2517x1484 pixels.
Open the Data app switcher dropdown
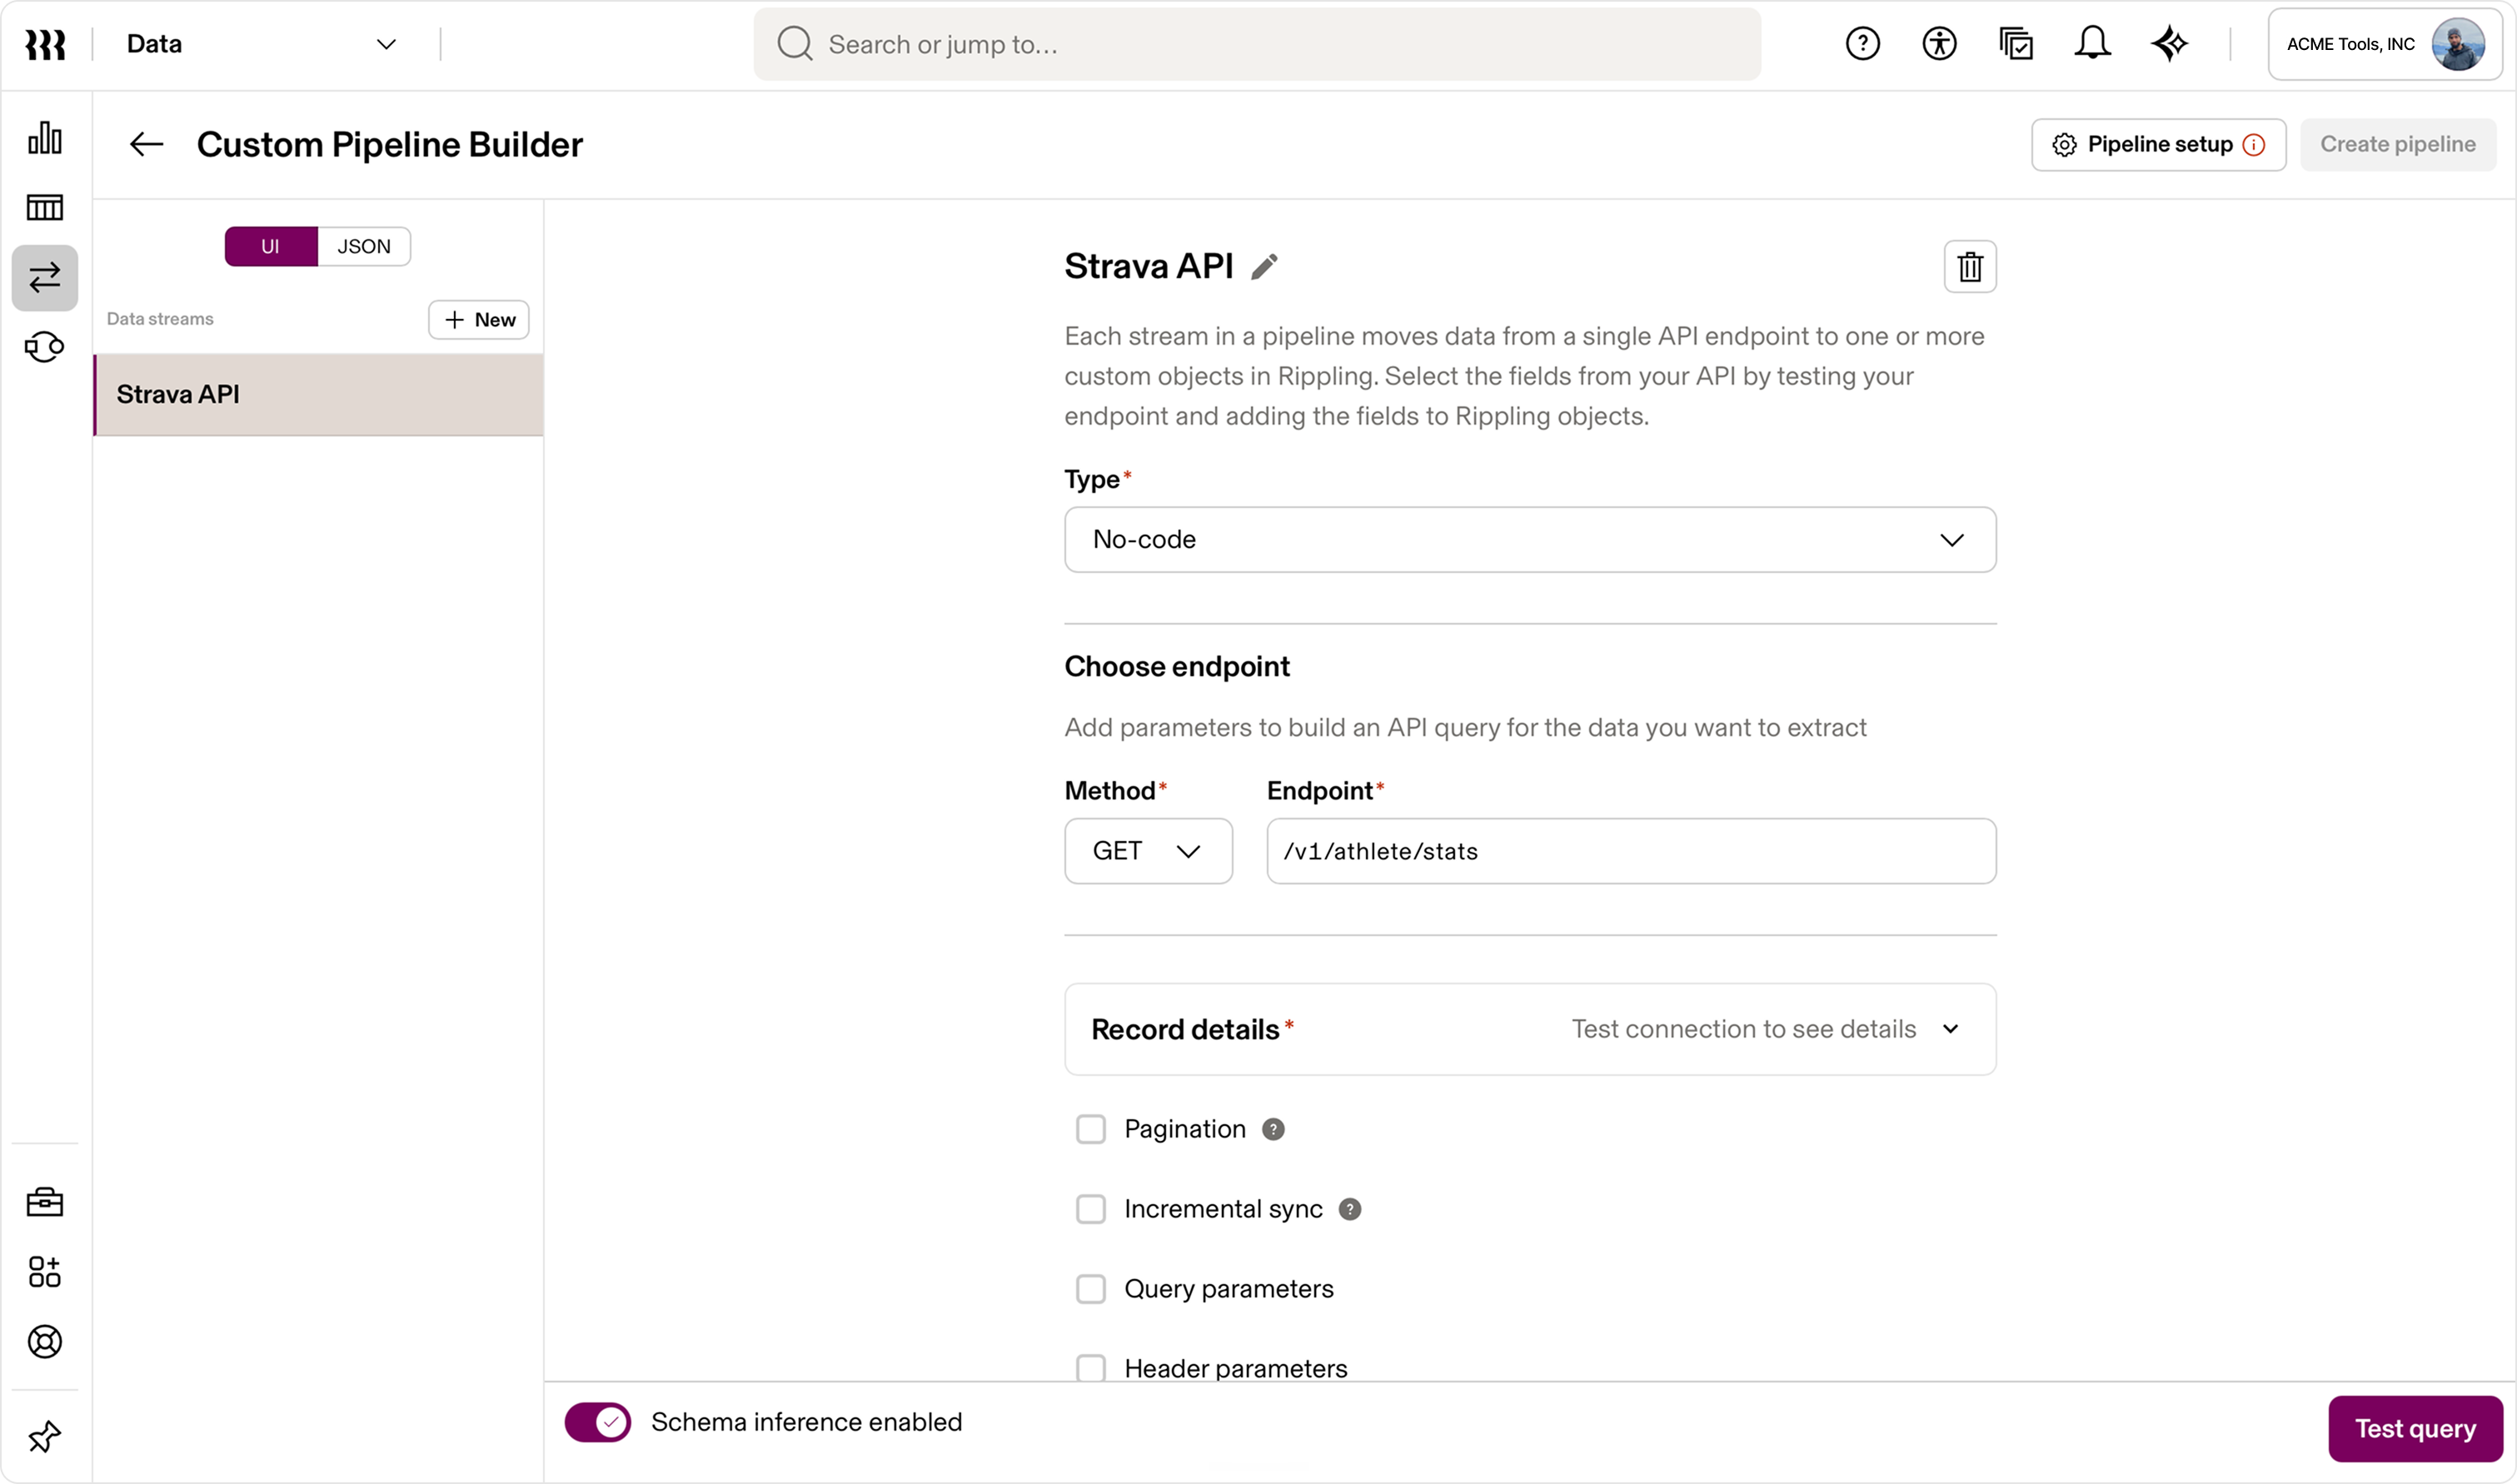coord(262,44)
